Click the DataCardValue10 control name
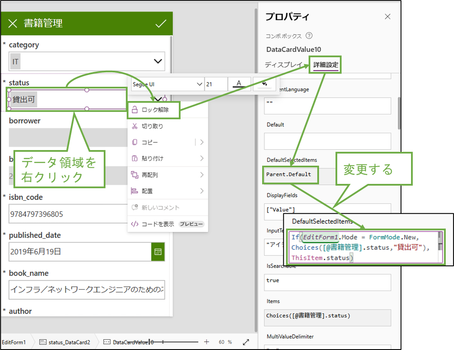Image resolution: width=454 pixels, height=350 pixels. pos(293,49)
